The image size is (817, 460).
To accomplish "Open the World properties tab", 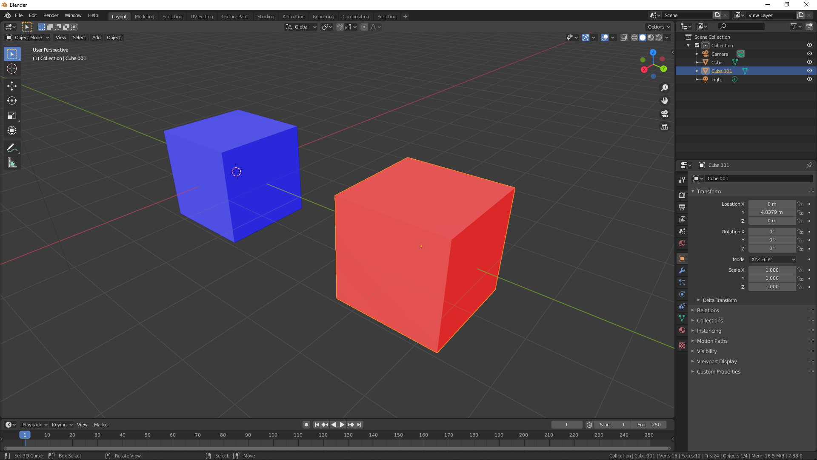I will [682, 243].
